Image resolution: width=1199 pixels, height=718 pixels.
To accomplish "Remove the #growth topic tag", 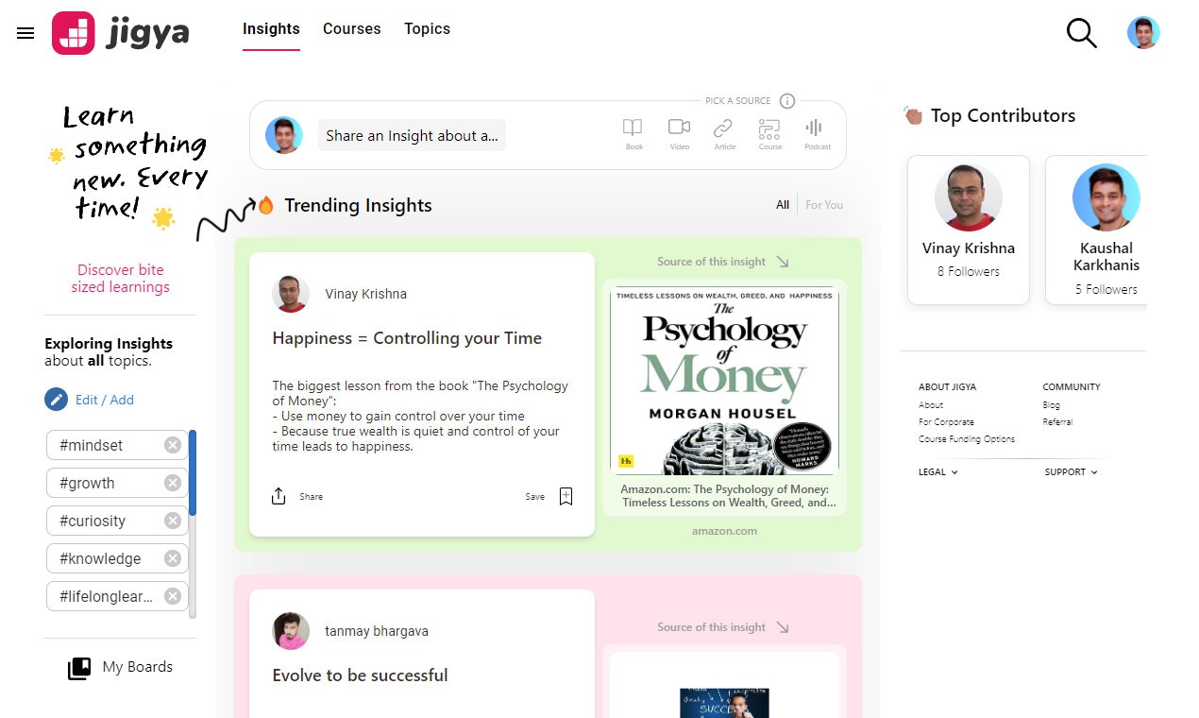I will coord(173,483).
